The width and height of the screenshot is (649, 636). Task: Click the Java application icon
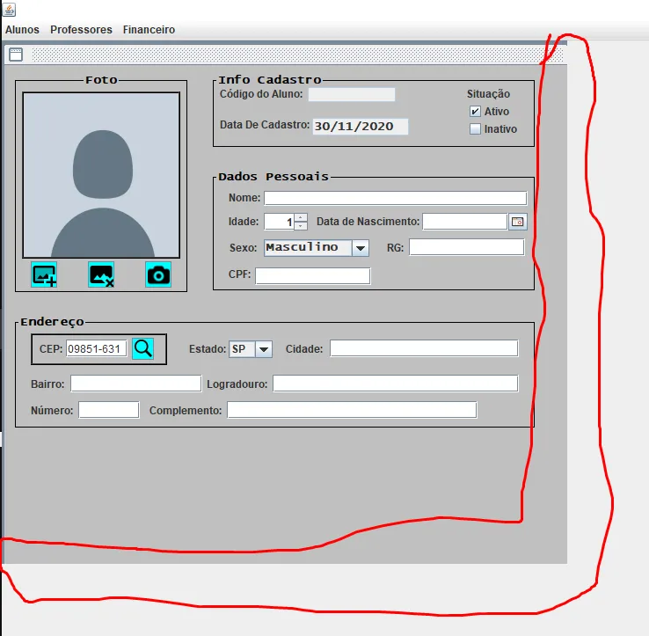[9, 9]
